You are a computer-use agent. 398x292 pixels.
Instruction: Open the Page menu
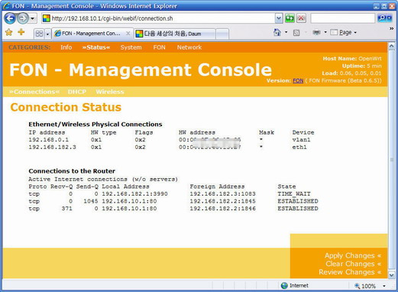pyautogui.click(x=343, y=32)
